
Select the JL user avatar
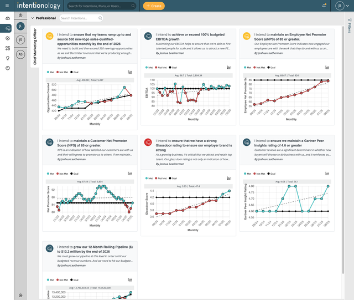(x=20, y=26)
